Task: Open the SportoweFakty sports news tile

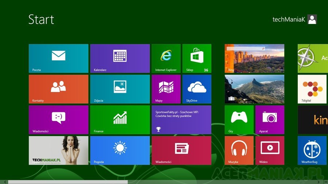Action: 181,120
